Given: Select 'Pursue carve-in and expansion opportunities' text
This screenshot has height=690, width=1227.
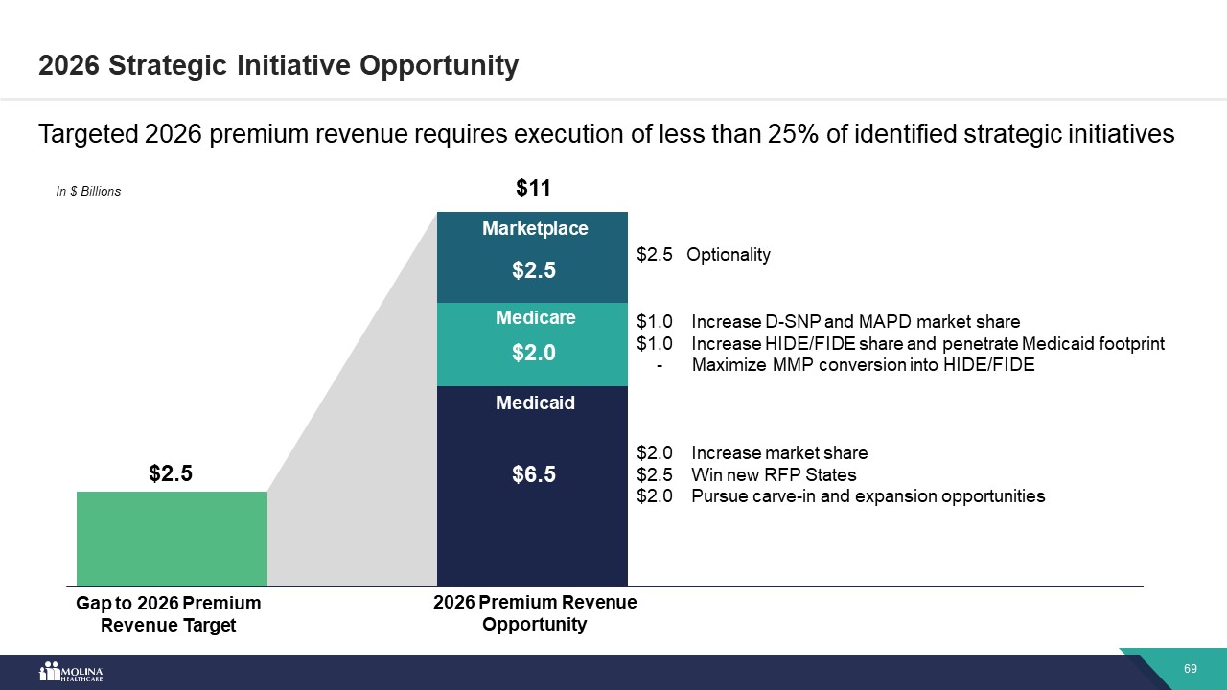Looking at the screenshot, I should (868, 496).
